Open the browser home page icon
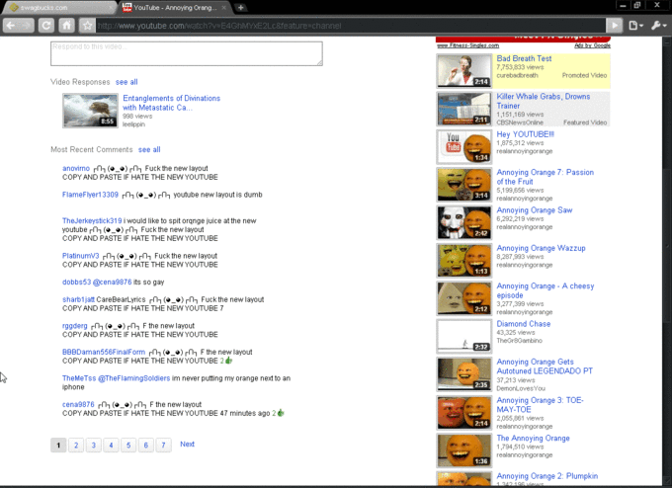 pos(66,26)
